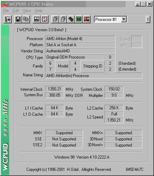This screenshot has width=154, height=176.
Task: Open the Help menu
Action: click(x=39, y=11)
